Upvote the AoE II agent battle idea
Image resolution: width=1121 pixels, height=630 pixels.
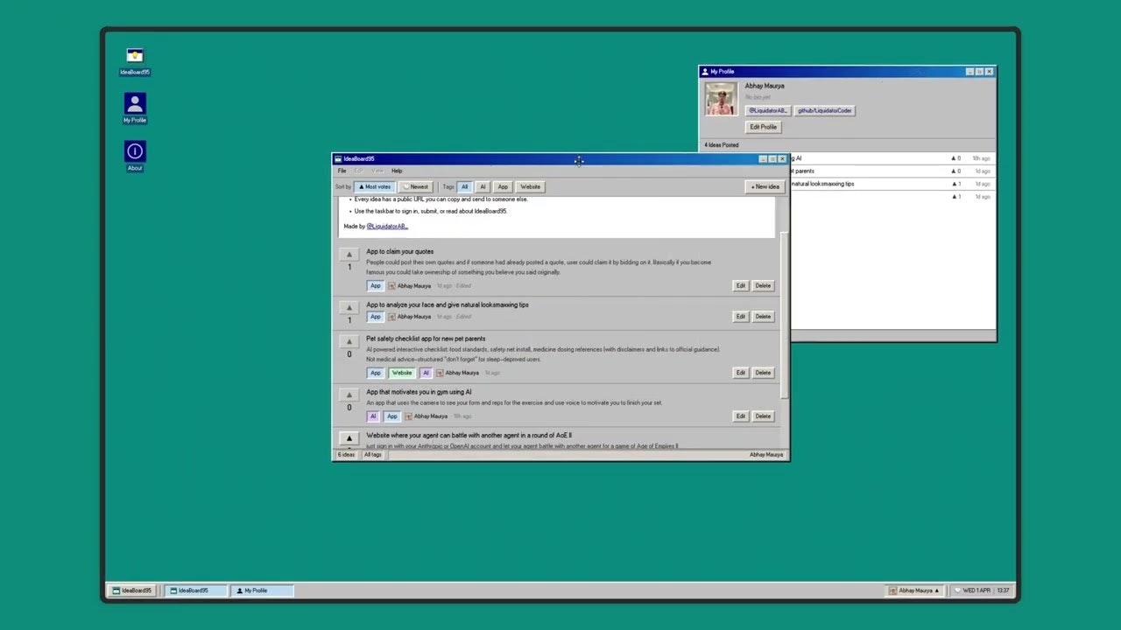tap(349, 437)
